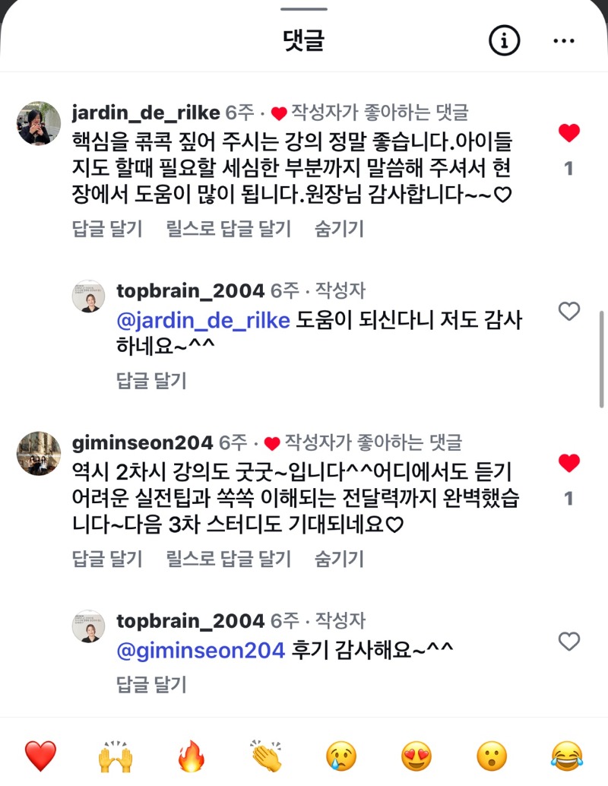
Task: React with the surprised face emoji
Action: coord(492,756)
